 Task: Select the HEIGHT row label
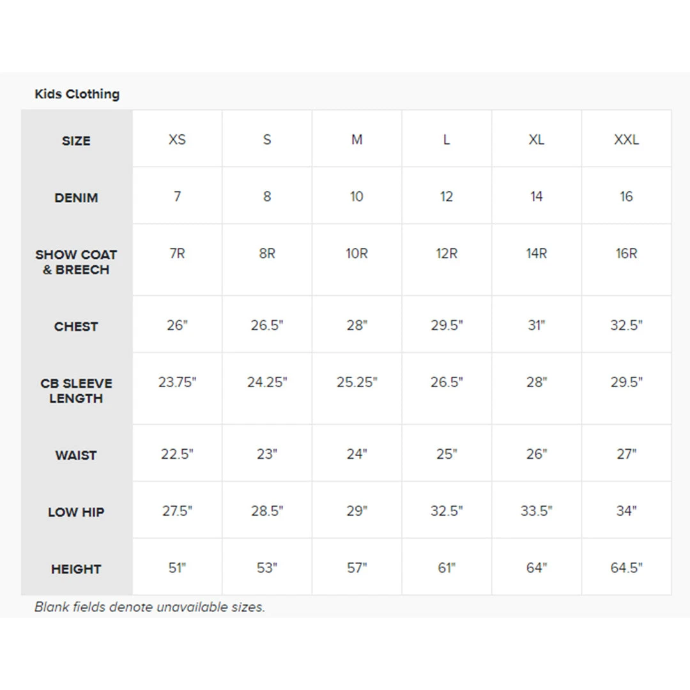click(x=76, y=569)
